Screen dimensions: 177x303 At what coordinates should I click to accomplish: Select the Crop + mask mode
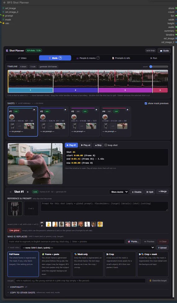tap(153, 264)
